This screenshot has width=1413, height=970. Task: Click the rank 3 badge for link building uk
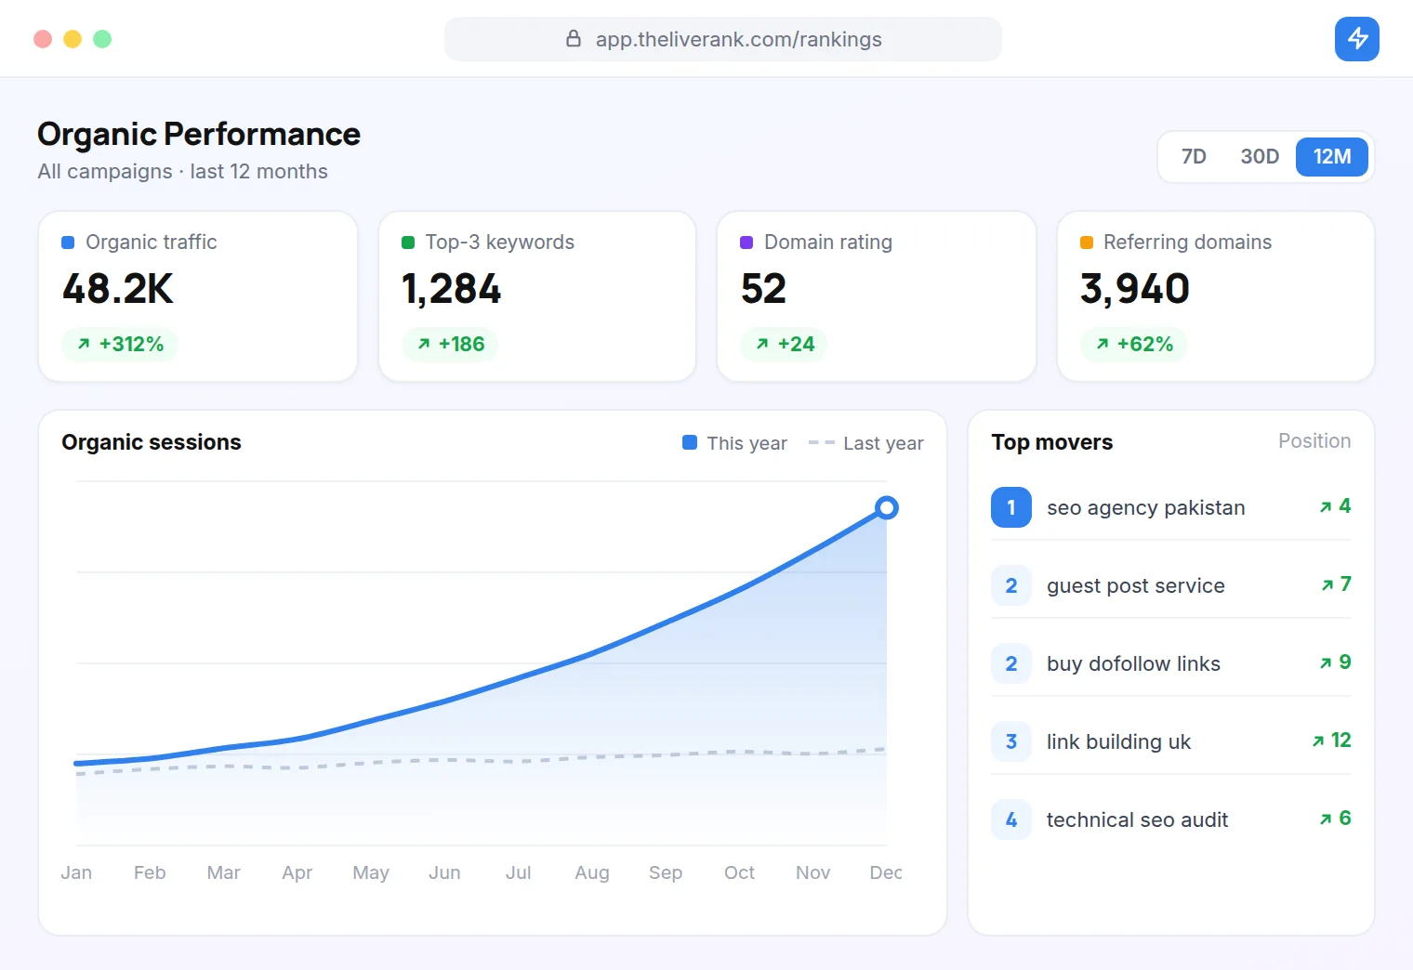pyautogui.click(x=1011, y=741)
